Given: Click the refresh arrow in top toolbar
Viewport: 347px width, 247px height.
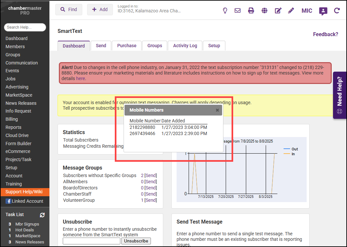Looking at the screenshot, I should point(337,10).
